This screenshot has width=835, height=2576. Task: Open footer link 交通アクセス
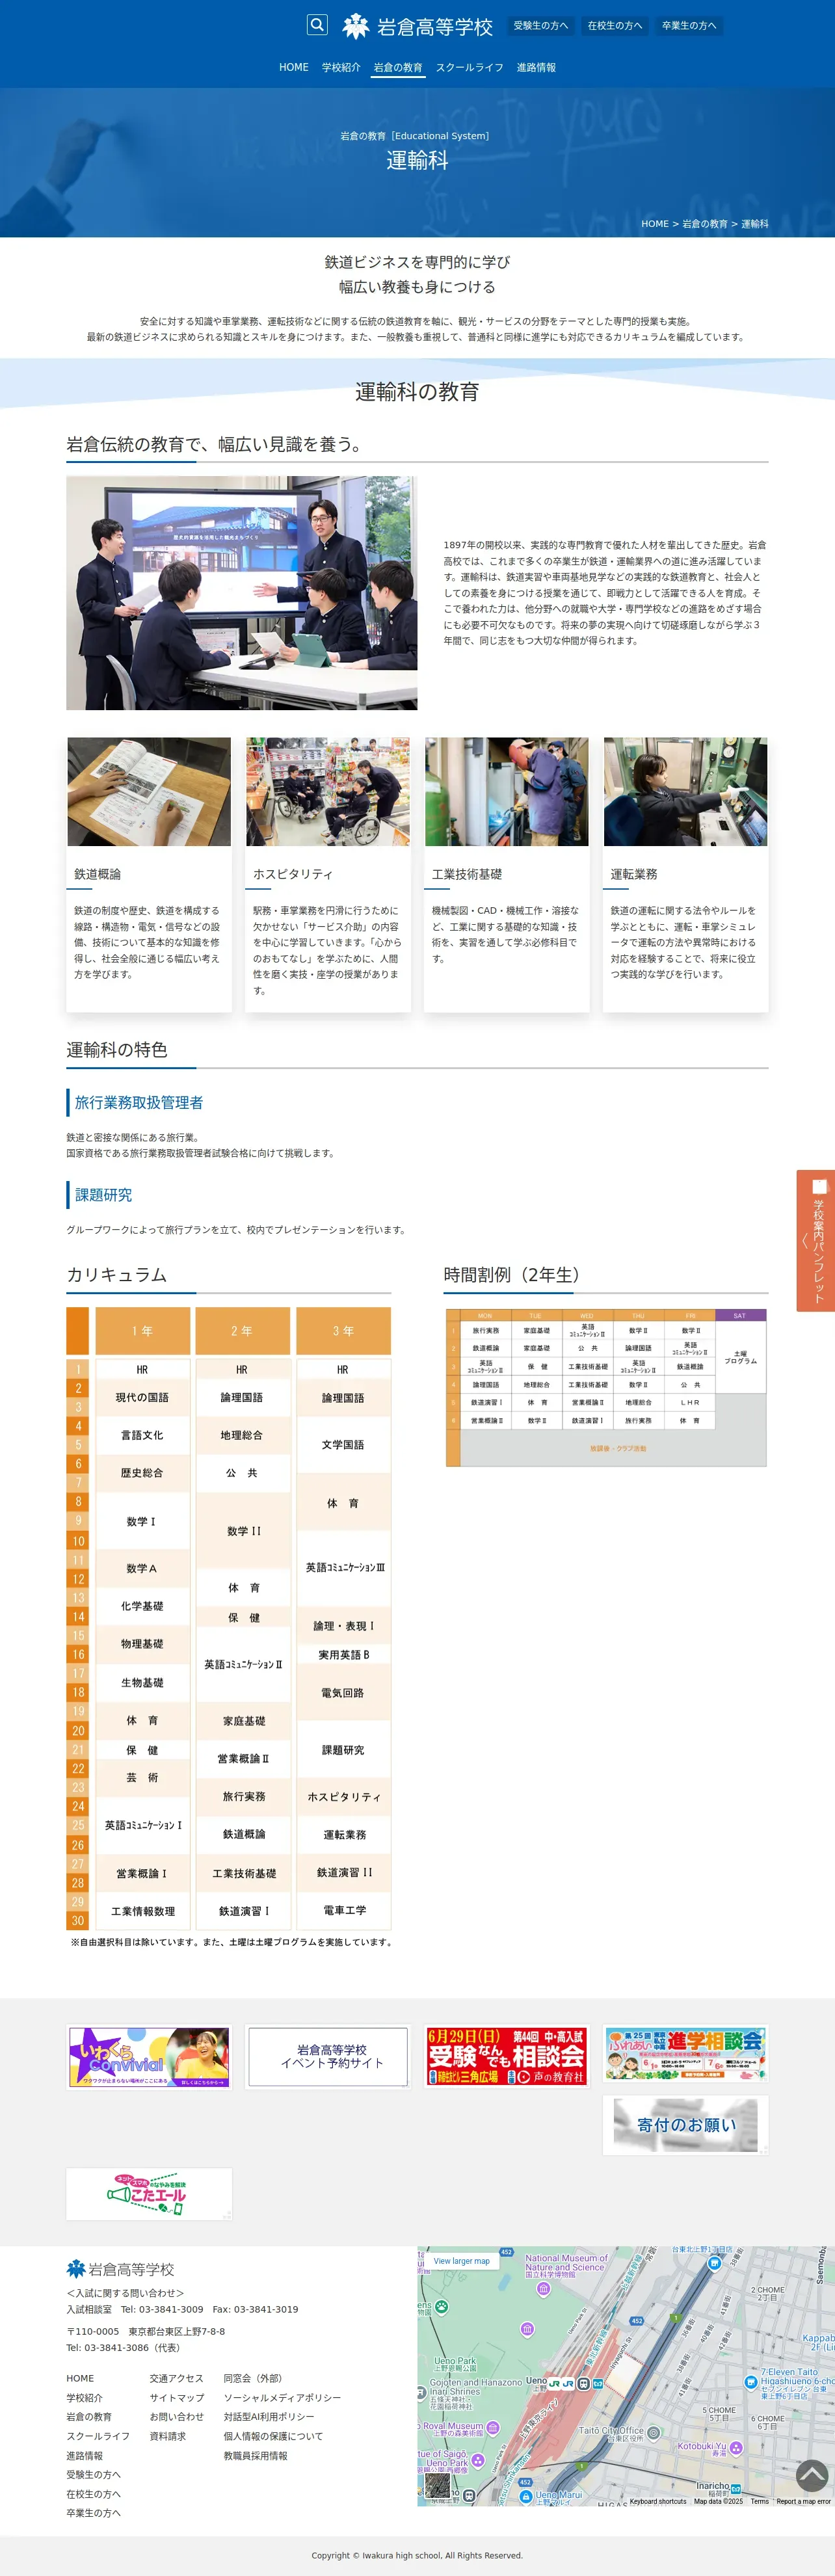[176, 2379]
